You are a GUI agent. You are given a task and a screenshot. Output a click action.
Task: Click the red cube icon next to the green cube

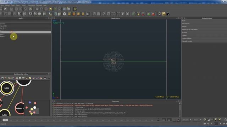pyautogui.click(x=153, y=14)
